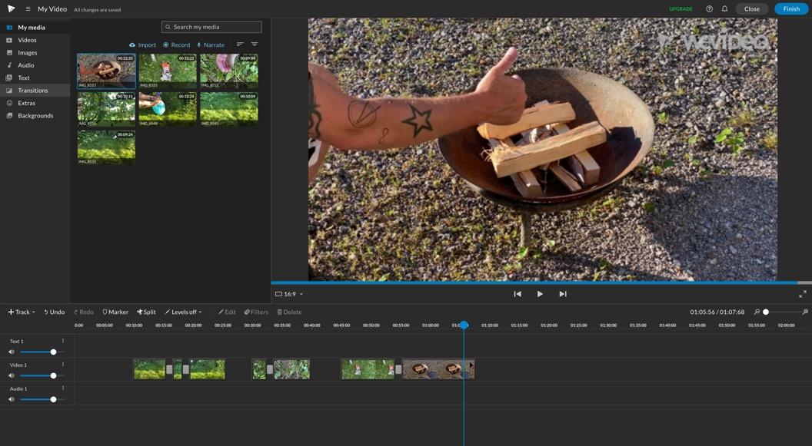Enter fullscreen preview mode

(x=803, y=294)
